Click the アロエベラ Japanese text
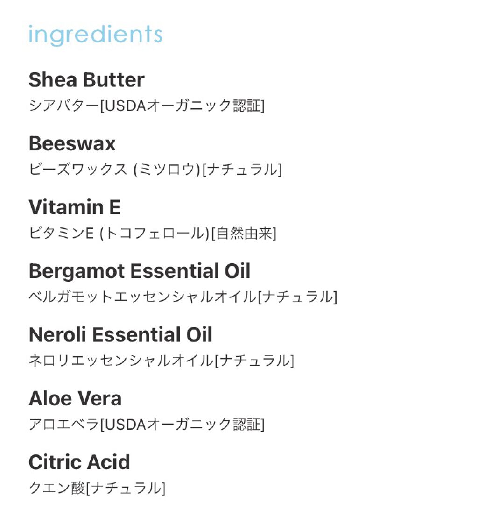The height and width of the screenshot is (531, 478). (64, 425)
